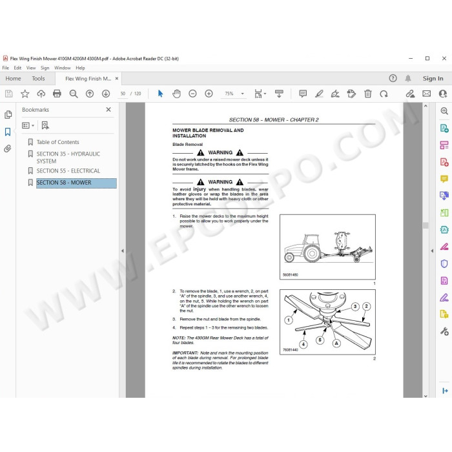Send file by email envelope
Image resolution: width=452 pixels, height=452 pixels.
(427, 94)
